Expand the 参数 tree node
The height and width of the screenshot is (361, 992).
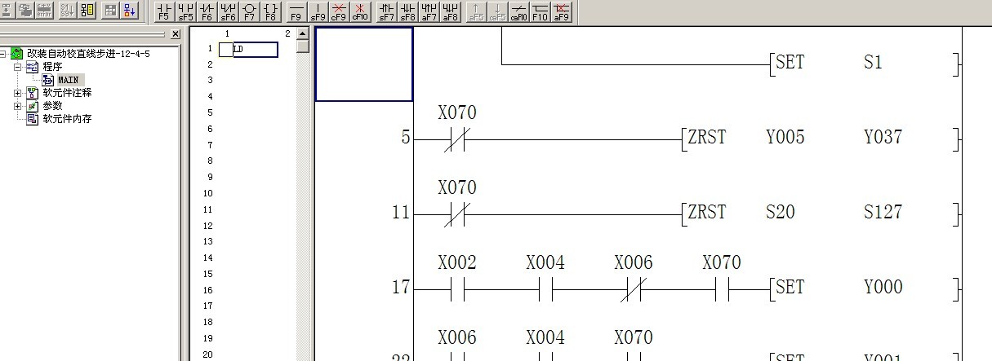(x=18, y=106)
